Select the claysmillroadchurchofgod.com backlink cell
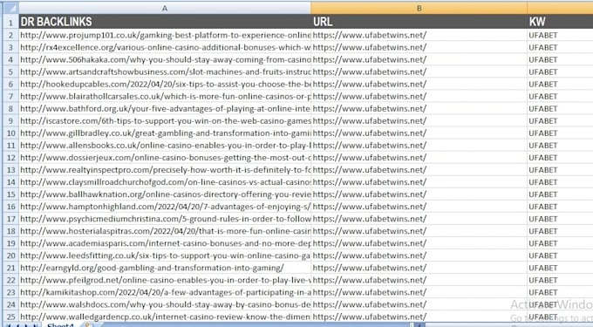The image size is (593, 327). coord(165,182)
